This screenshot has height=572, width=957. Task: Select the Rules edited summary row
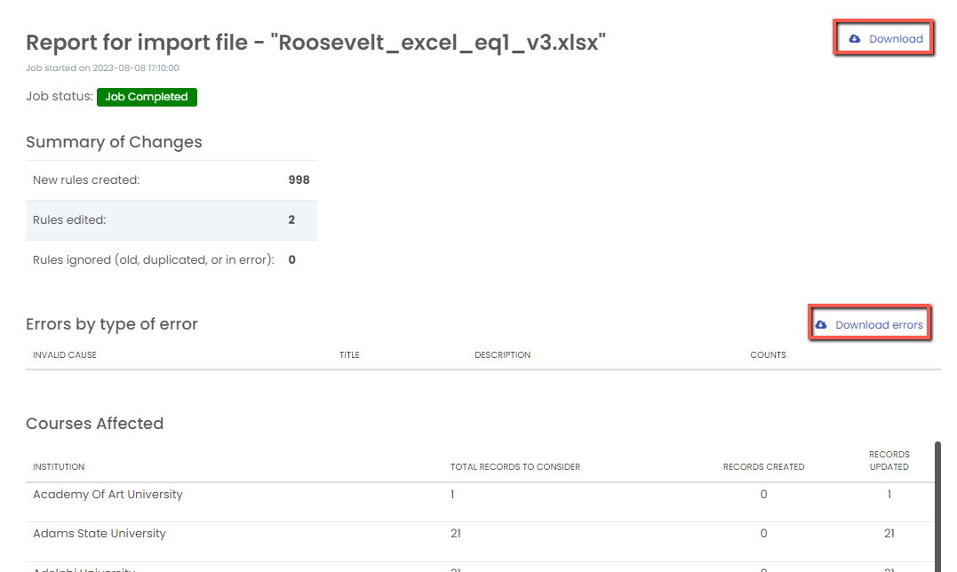coord(171,220)
